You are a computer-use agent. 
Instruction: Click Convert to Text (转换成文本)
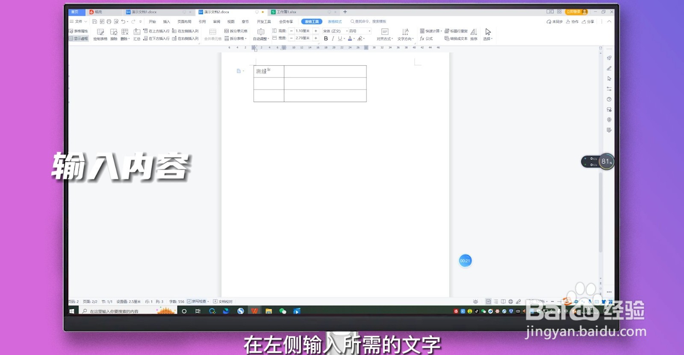pyautogui.click(x=456, y=38)
